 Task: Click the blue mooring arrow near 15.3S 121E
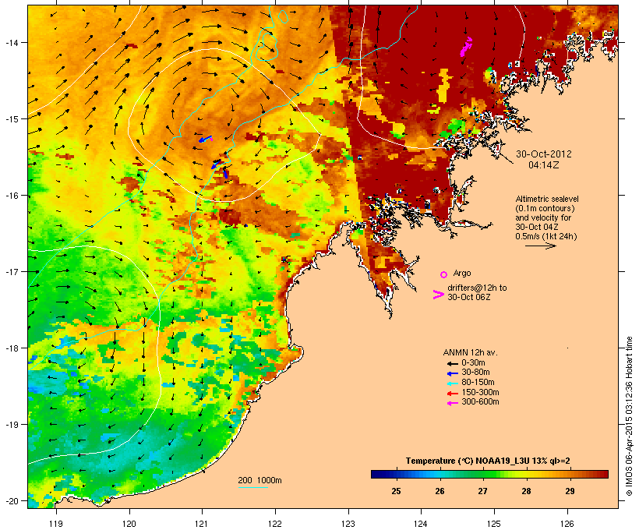[206, 139]
